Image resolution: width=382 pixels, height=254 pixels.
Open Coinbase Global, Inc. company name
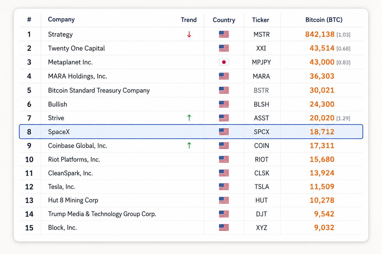coord(78,146)
